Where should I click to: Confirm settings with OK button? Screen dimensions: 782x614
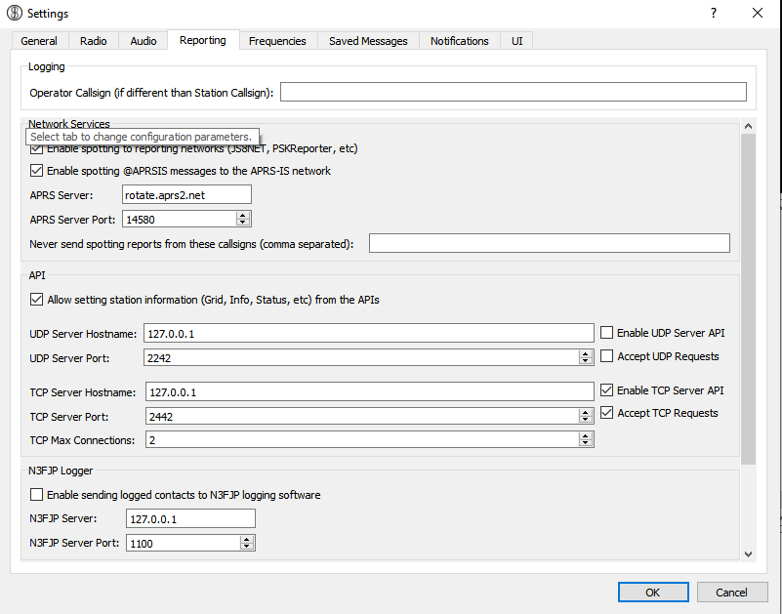(x=653, y=593)
